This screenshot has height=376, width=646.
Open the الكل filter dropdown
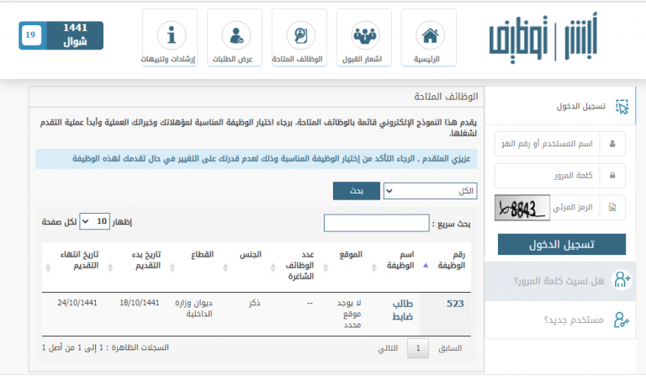pos(430,191)
